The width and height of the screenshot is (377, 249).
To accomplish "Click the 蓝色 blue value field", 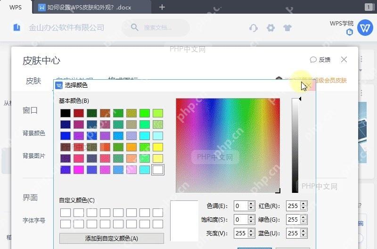I will 293,233.
